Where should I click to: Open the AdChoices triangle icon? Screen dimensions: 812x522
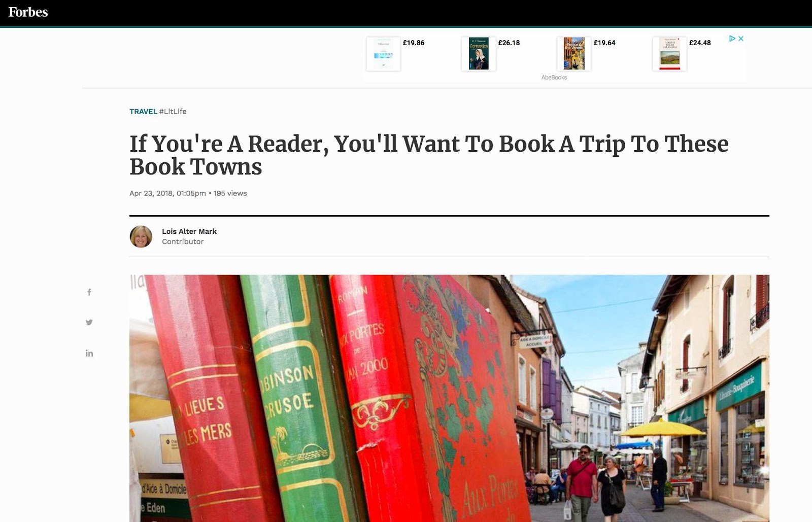click(732, 39)
